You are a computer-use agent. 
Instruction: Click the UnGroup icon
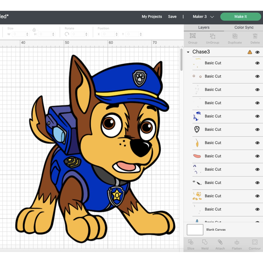pyautogui.click(x=213, y=38)
